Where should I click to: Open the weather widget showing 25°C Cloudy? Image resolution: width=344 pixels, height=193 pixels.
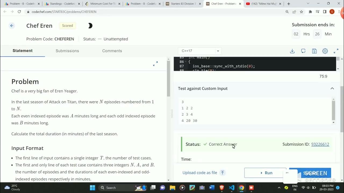tap(13, 188)
